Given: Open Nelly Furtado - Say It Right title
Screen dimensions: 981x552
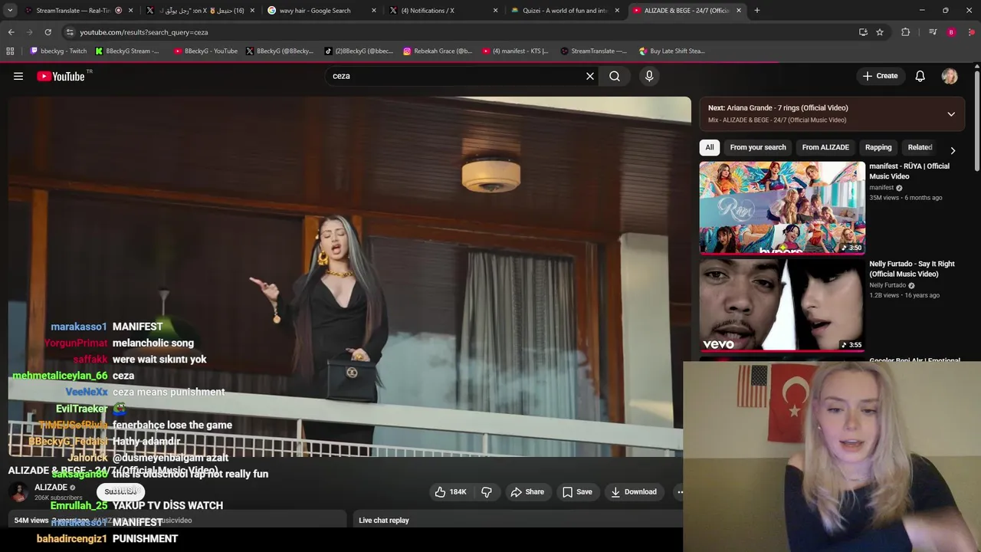Looking at the screenshot, I should click(912, 268).
